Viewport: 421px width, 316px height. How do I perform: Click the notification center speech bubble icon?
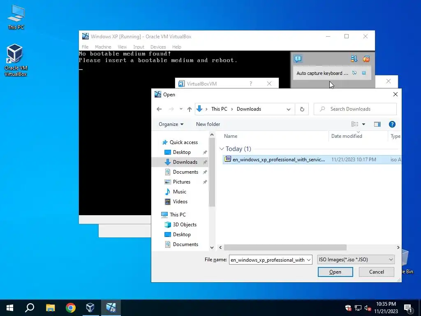tap(298, 58)
